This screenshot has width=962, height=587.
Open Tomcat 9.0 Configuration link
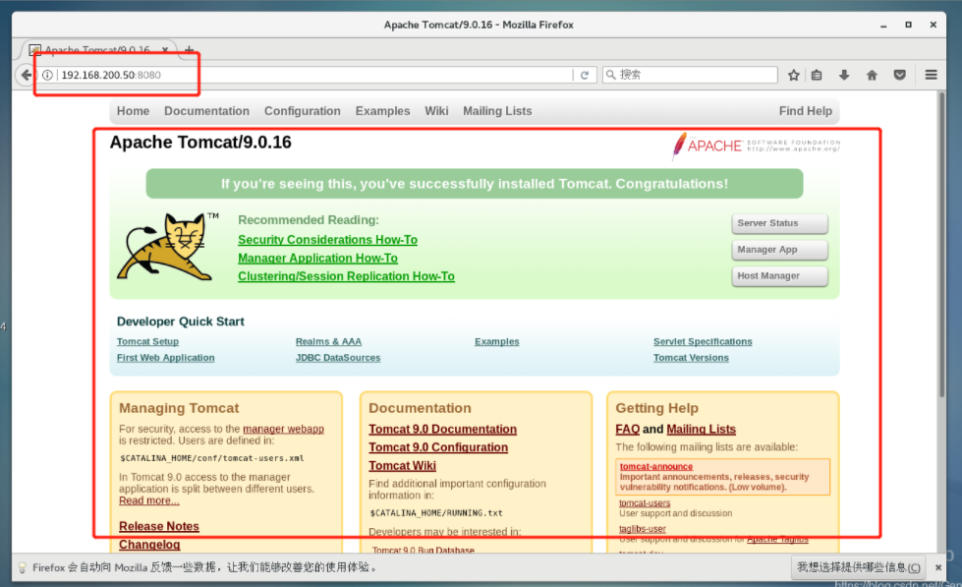point(438,447)
